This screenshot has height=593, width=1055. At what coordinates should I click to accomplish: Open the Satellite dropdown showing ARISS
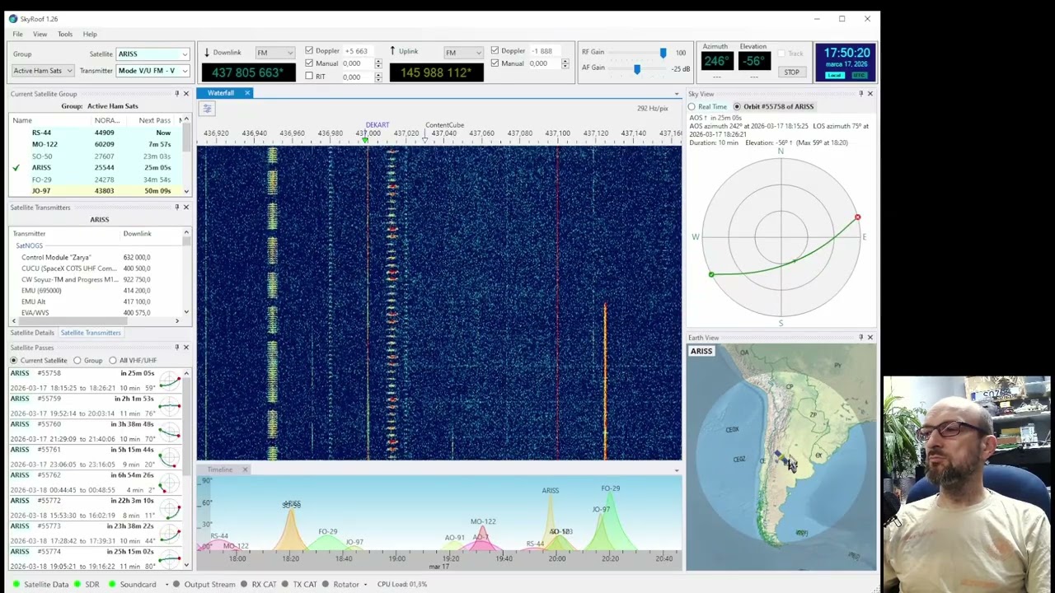click(x=152, y=54)
